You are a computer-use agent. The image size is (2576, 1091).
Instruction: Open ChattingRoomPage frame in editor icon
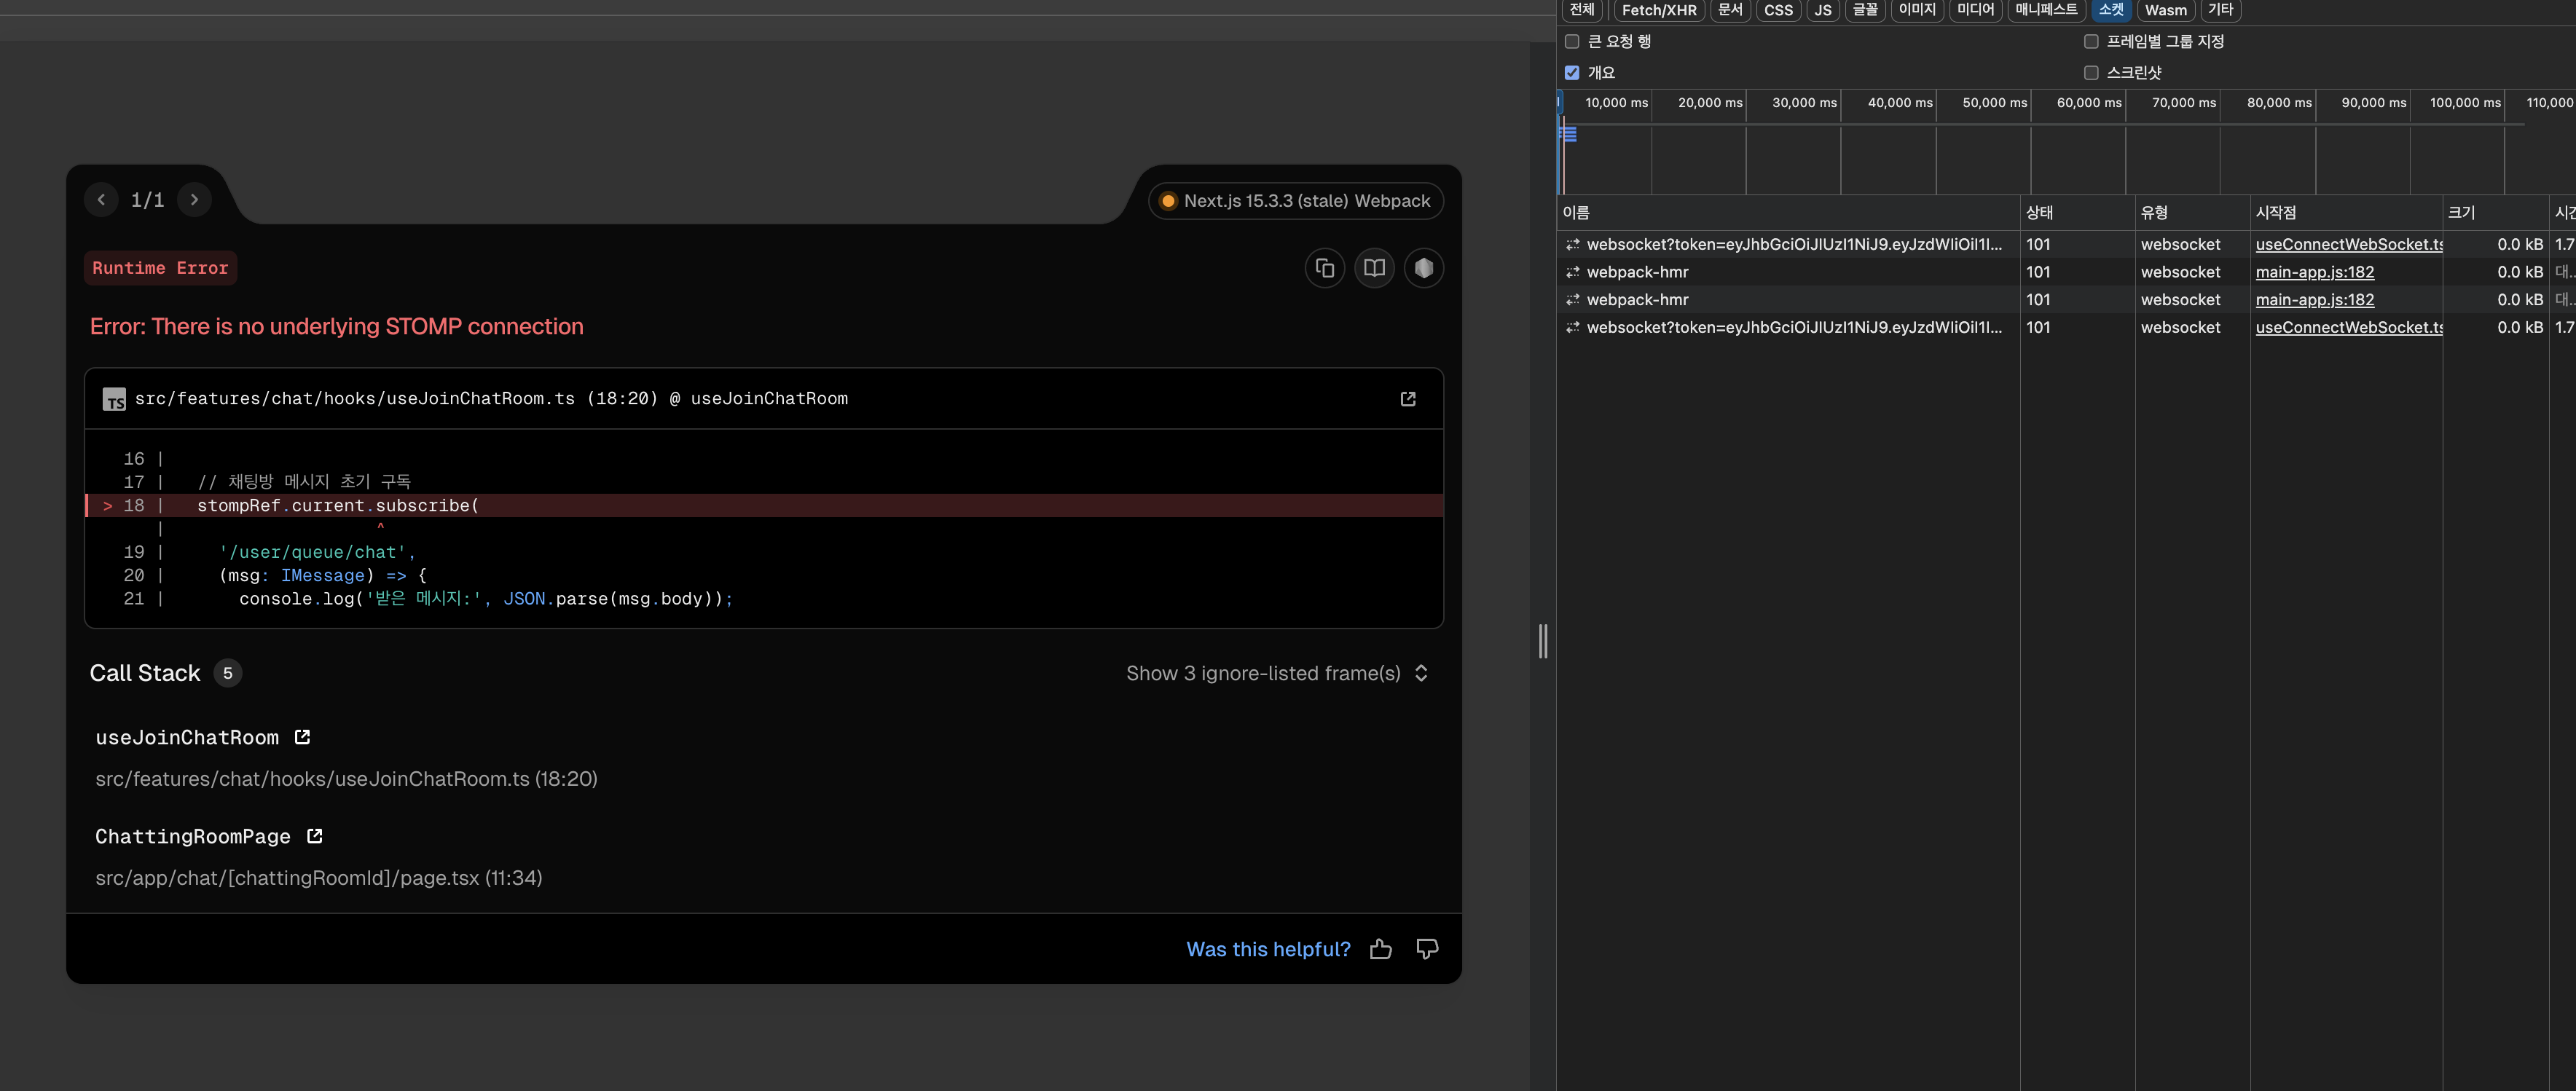(x=314, y=836)
